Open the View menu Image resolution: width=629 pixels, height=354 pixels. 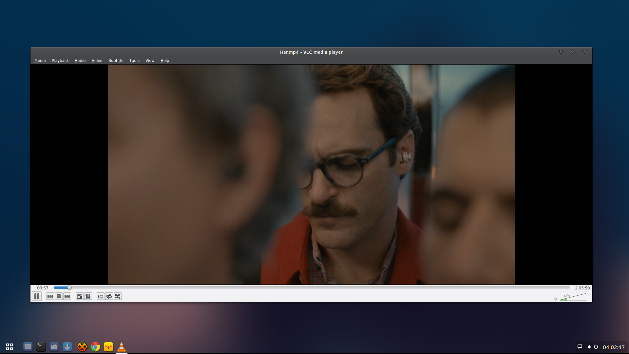[150, 61]
